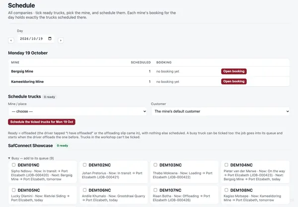Tick the DEM103NC truck checkbox
Image resolution: width=298 pixels, height=207 pixels.
coord(155,165)
